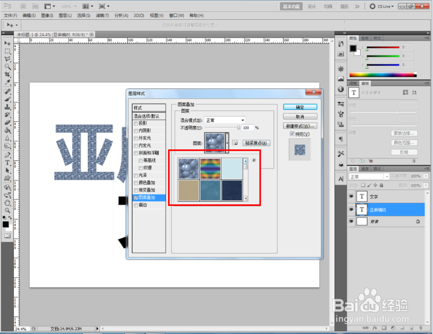Enable the 投影 drop shadow checkbox
Image resolution: width=433 pixels, height=334 pixels.
(136, 123)
